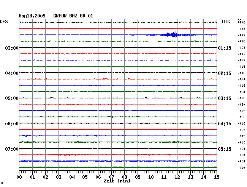Click minute mark 02 on the time axis

pos(45,177)
